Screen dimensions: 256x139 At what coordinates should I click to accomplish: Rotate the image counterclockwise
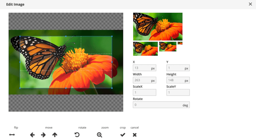[x=77, y=135]
